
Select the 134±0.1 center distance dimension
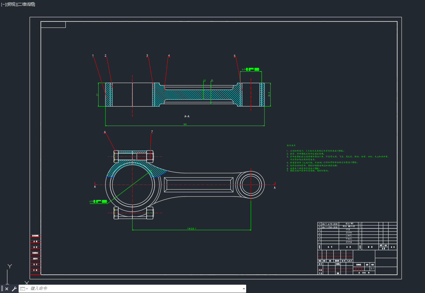click(191, 228)
